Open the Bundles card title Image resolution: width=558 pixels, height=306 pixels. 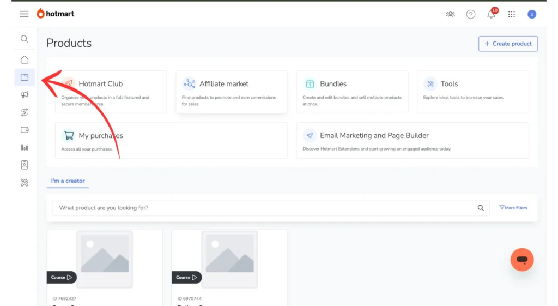(x=333, y=83)
